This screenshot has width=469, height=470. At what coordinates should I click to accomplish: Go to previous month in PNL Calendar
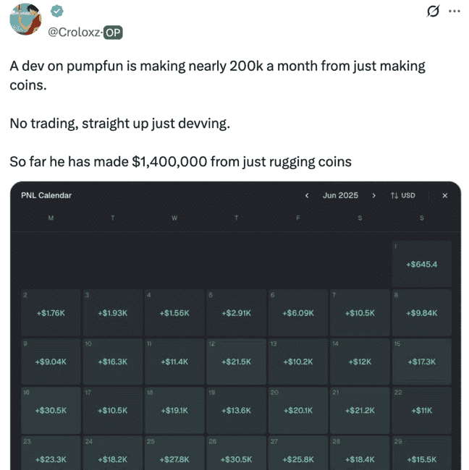point(307,195)
